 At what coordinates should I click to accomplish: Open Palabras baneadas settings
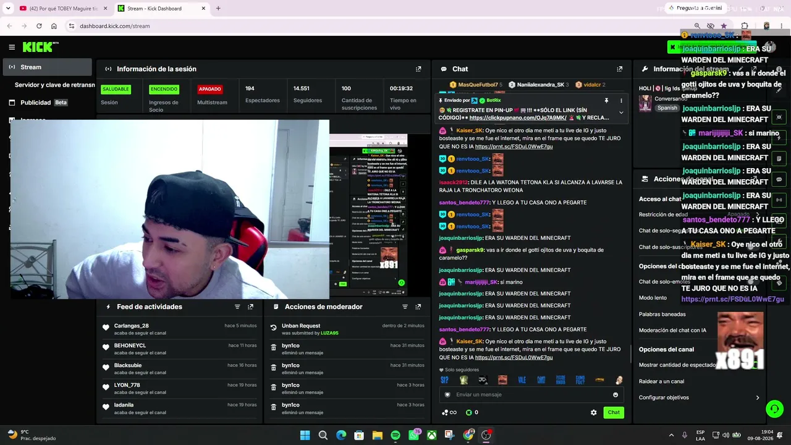coord(662,315)
